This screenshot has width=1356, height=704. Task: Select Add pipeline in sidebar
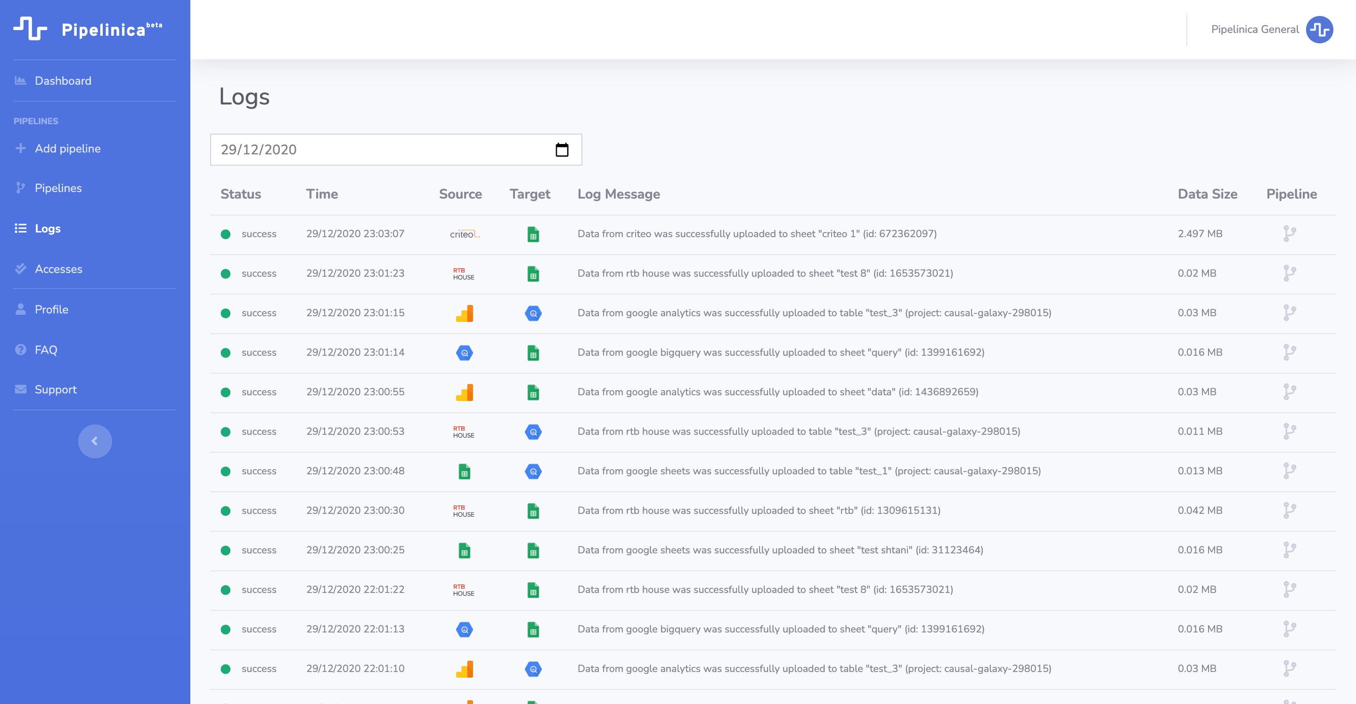pos(67,149)
